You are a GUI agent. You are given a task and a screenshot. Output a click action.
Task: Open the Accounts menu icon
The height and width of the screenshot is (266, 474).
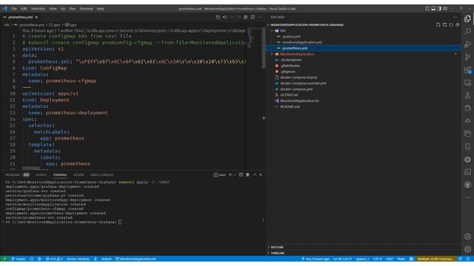pyautogui.click(x=467, y=236)
